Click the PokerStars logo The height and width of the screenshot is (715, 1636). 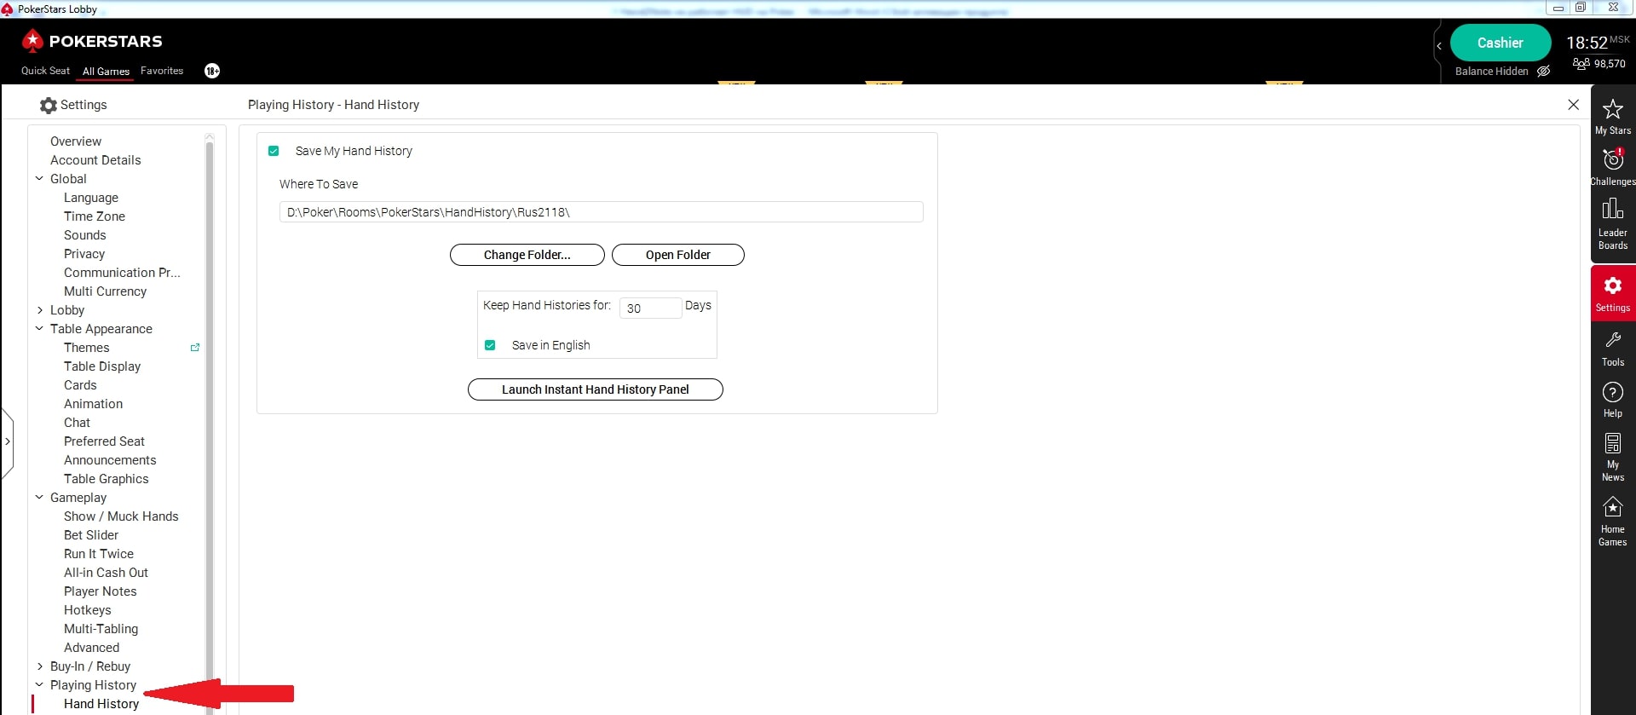tap(91, 41)
